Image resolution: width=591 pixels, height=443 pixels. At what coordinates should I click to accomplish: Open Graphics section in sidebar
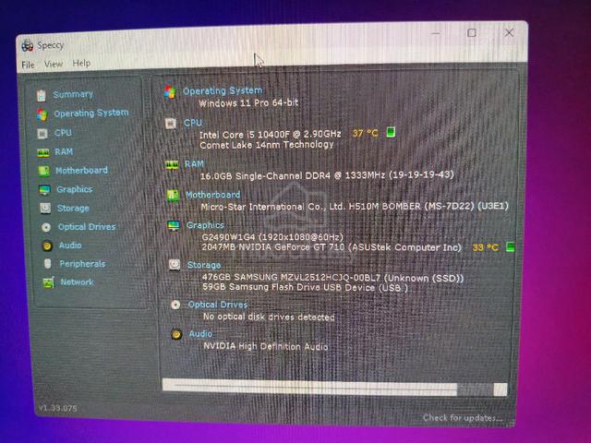pos(74,189)
